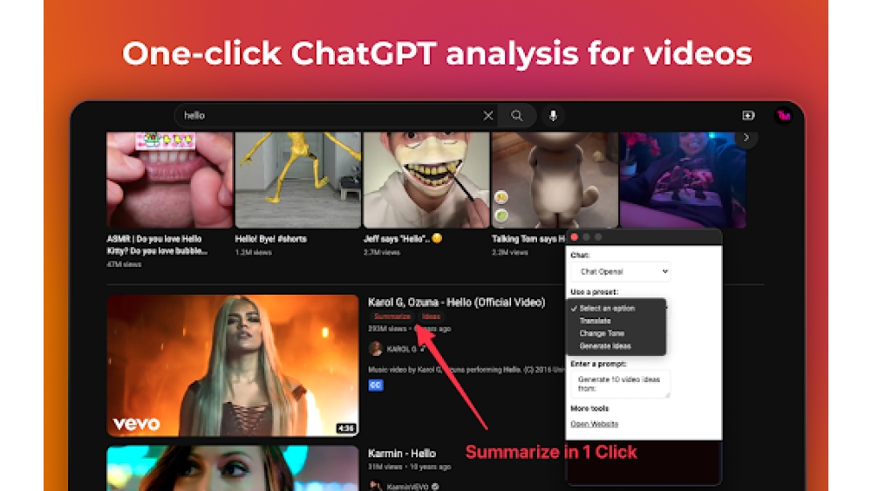Open the Karmin - Hello video thumbnail

(x=233, y=467)
